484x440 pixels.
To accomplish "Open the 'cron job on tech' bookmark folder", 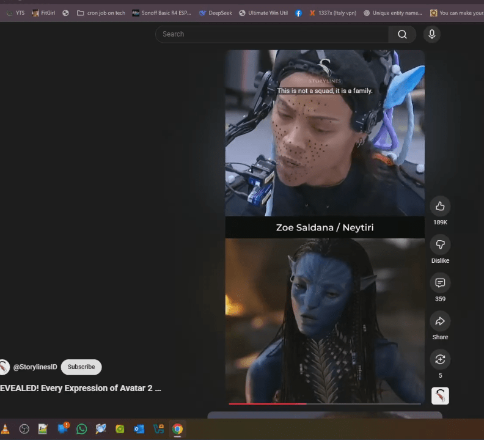I will point(101,13).
